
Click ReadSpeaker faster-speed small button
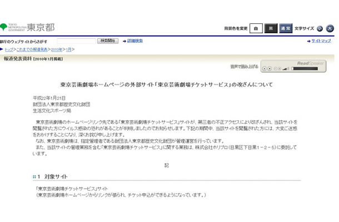280,69
